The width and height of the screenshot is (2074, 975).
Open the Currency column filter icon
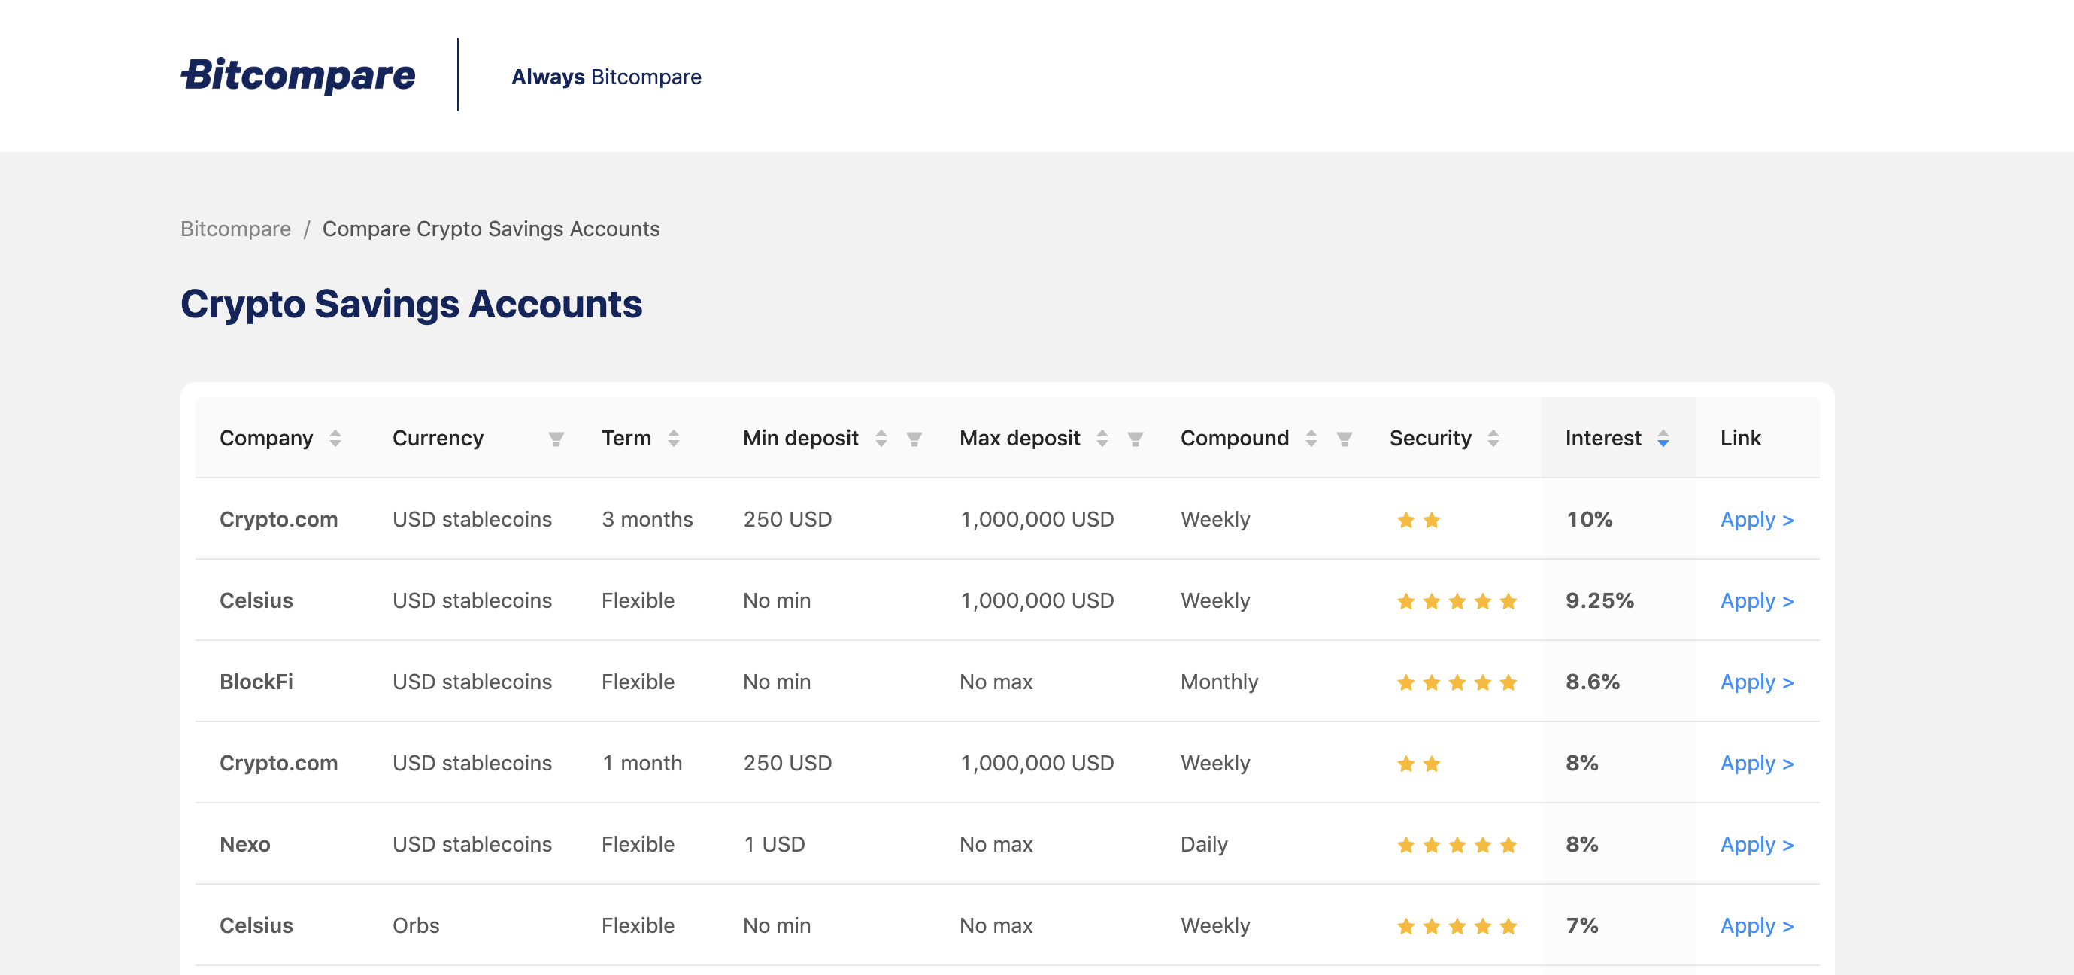pyautogui.click(x=556, y=439)
